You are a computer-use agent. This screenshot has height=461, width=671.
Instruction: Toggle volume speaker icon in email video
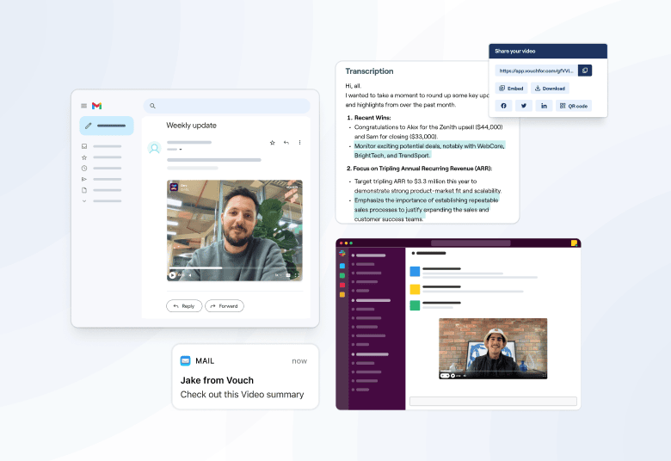click(189, 275)
